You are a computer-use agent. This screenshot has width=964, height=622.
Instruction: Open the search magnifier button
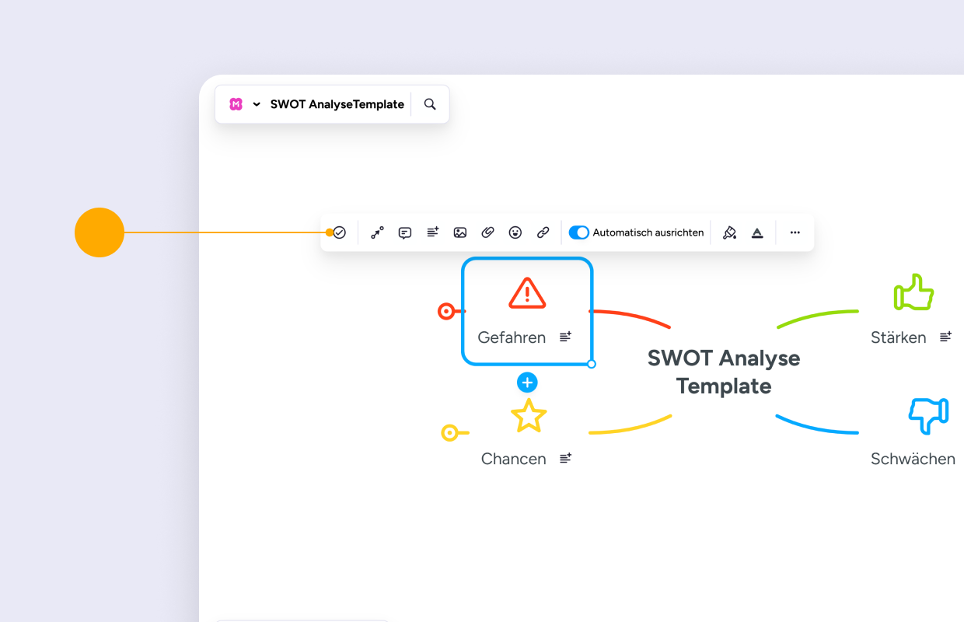(430, 104)
